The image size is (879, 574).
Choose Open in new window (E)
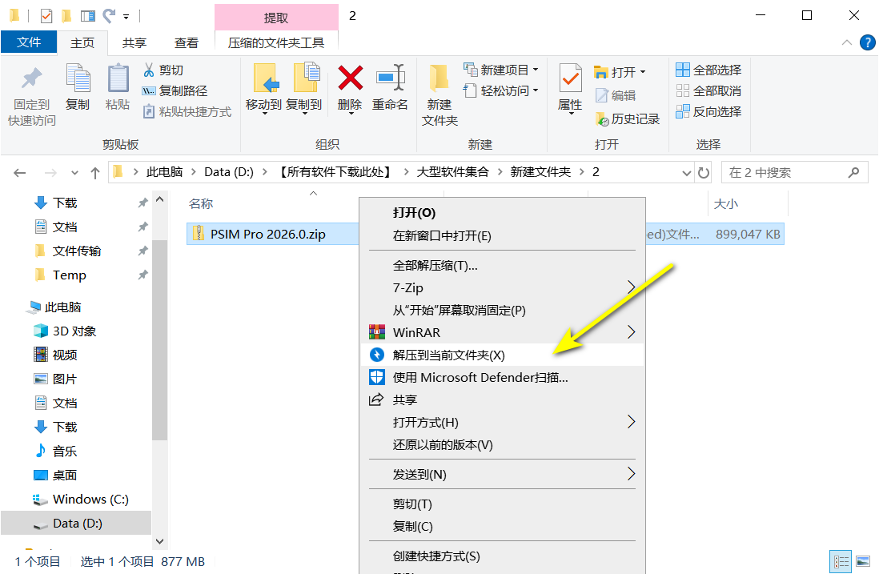[x=502, y=236]
